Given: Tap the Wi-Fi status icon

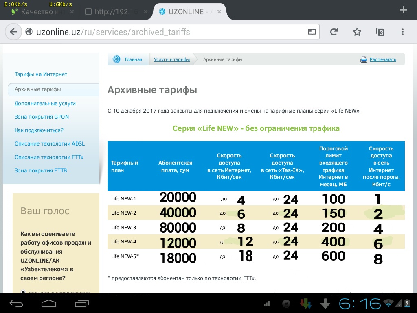Looking at the screenshot, I should click(x=388, y=303).
